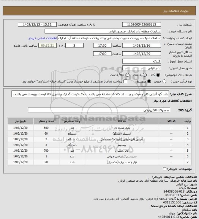The height and width of the screenshot is (219, 199).
Task: Select item row آمپلی فایر صوتی
Action: tap(99, 139)
